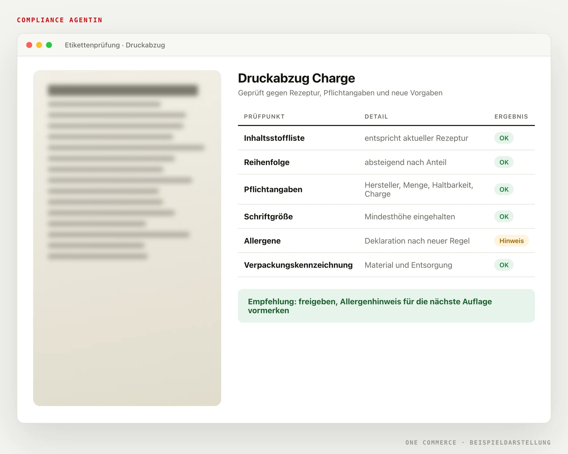568x454 pixels.
Task: Click the red close window dot
Action: [x=29, y=45]
